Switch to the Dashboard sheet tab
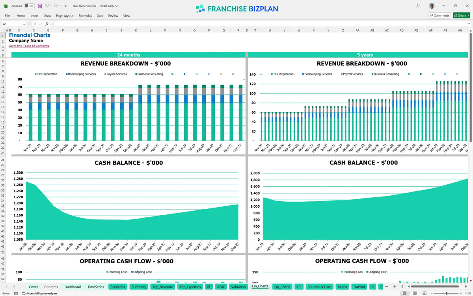473x296 pixels. click(x=73, y=287)
